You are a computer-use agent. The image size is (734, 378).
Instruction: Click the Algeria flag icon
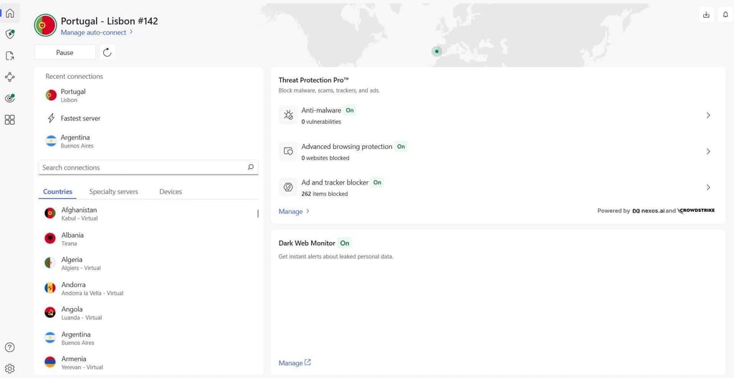pos(50,263)
